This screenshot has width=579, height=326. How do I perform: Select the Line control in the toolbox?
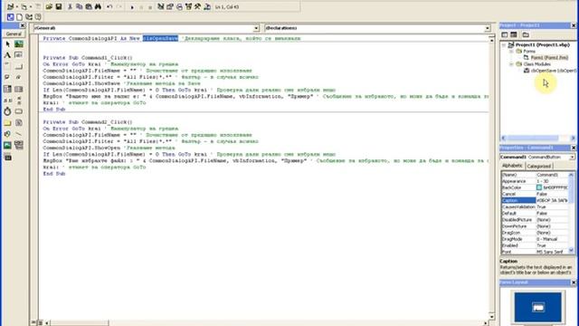tap(18, 134)
